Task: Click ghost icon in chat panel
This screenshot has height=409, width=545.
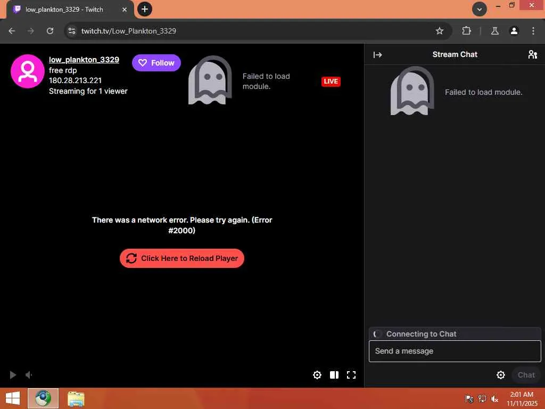Action: (x=412, y=91)
